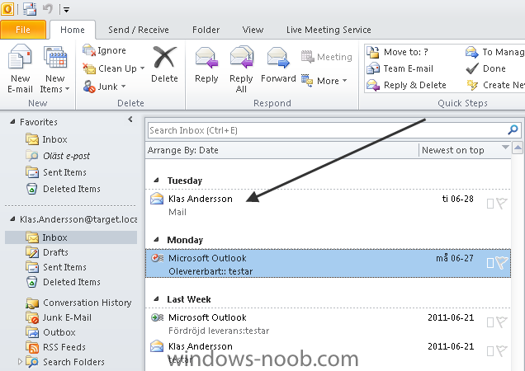Viewport: 525px width, 371px height.
Task: Toggle Newest on top sort order
Action: point(452,150)
